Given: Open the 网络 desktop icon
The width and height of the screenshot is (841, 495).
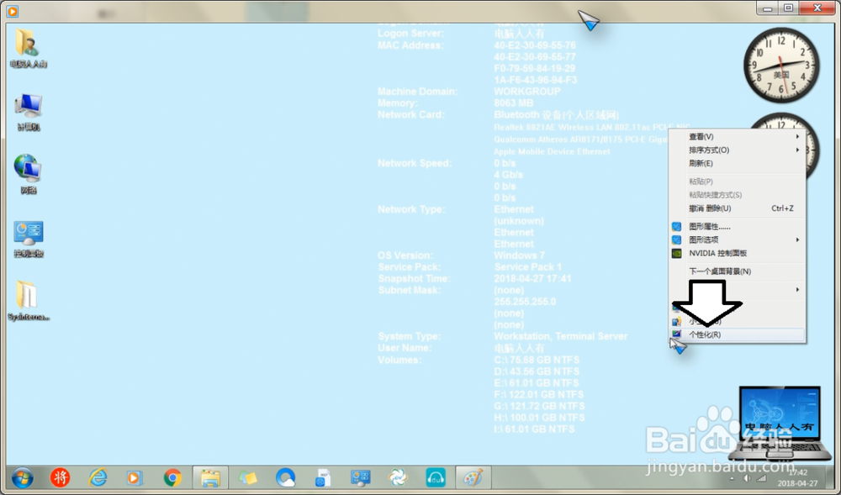Looking at the screenshot, I should point(28,174).
